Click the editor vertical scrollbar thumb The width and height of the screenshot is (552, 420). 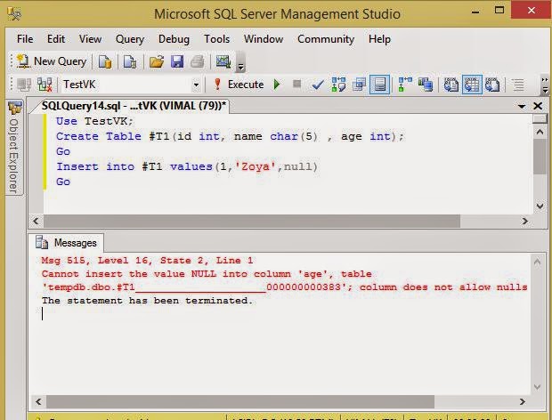[x=540, y=157]
